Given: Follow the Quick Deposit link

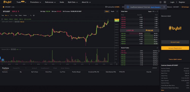Looking at the screenshot, I should pyautogui.click(x=156, y=7).
